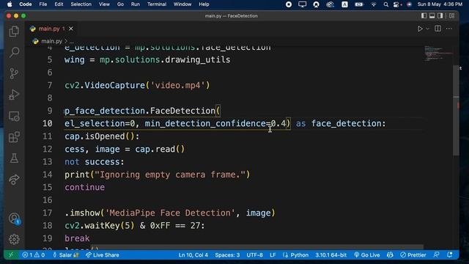Open the Edit menu
The width and height of the screenshot is (469, 264).
point(59,4)
